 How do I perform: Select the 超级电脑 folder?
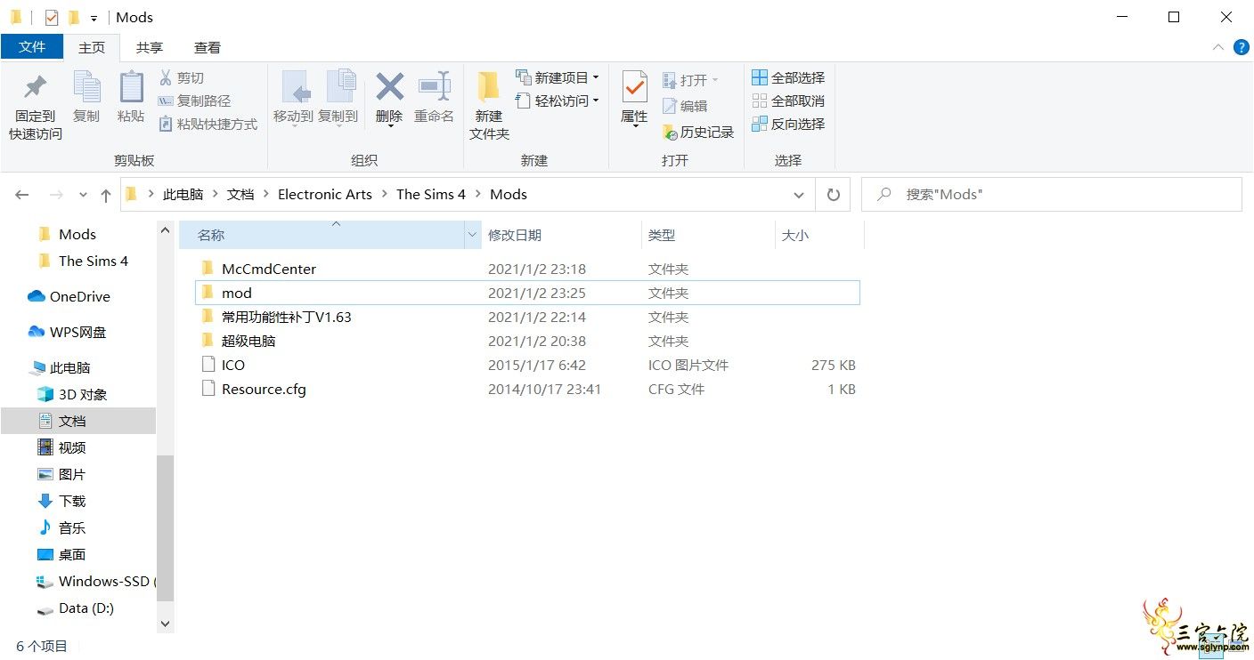click(527, 341)
